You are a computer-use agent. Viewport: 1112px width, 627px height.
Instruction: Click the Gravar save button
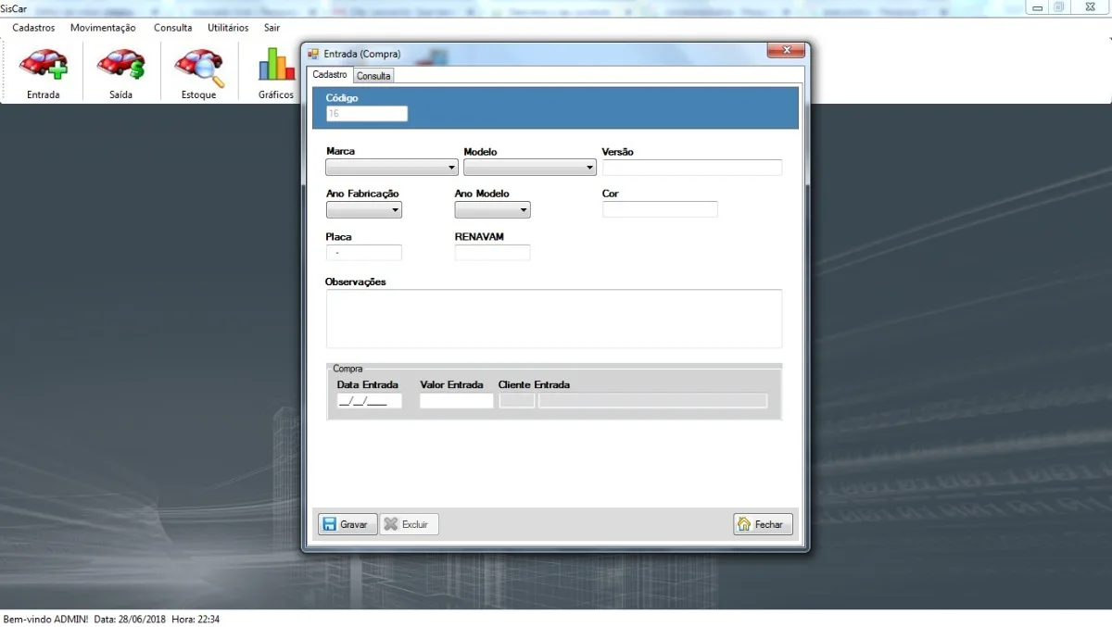tap(347, 524)
